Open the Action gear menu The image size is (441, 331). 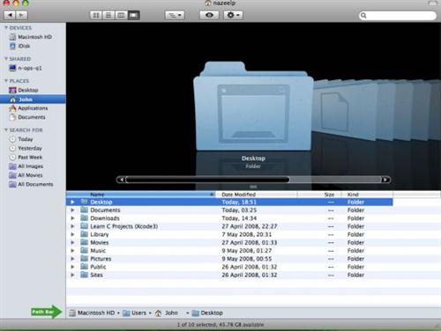coord(233,15)
